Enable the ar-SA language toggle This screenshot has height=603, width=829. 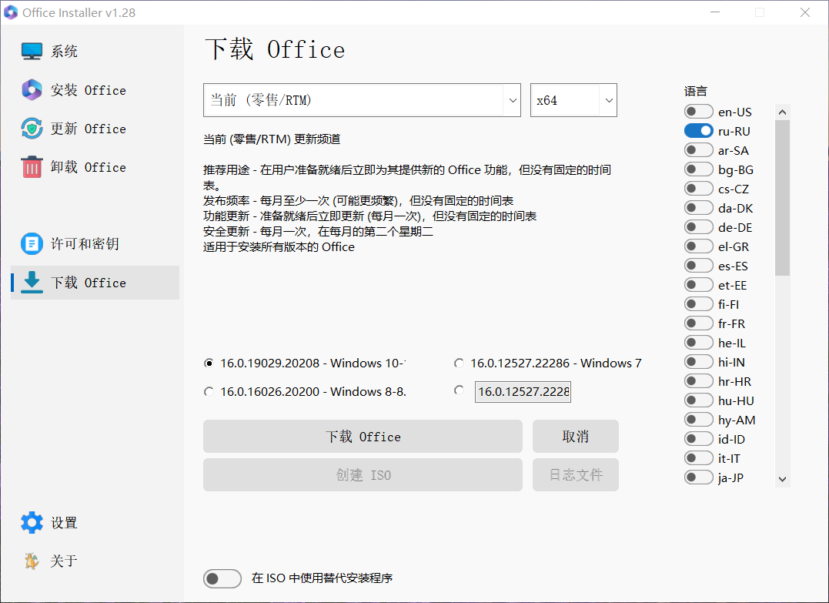[698, 150]
